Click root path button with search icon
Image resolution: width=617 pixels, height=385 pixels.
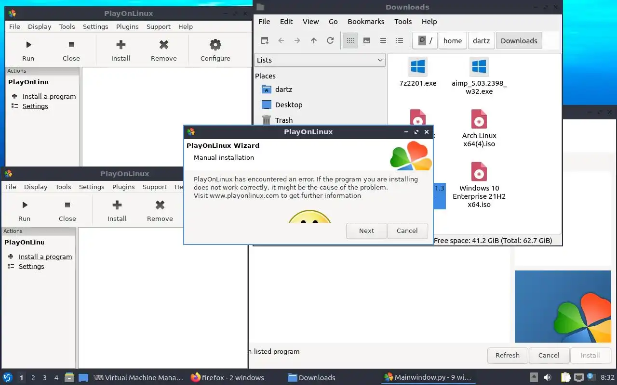(425, 41)
